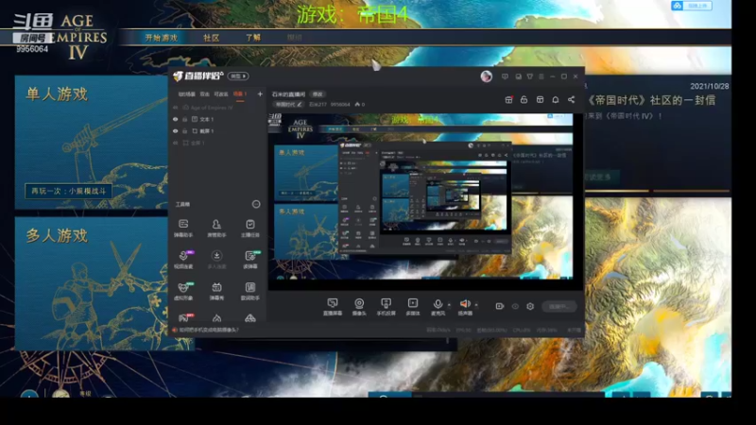Open the gift box icon with red dot
This screenshot has width=756, height=425.
tap(508, 99)
